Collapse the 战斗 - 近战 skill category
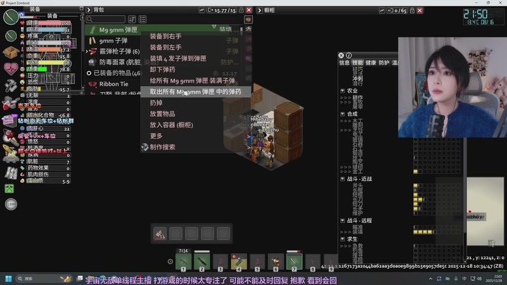The image size is (507, 285). click(342, 179)
